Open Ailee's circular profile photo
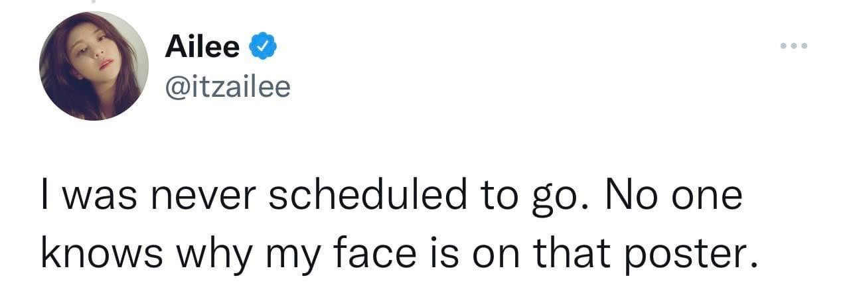 pos(94,66)
